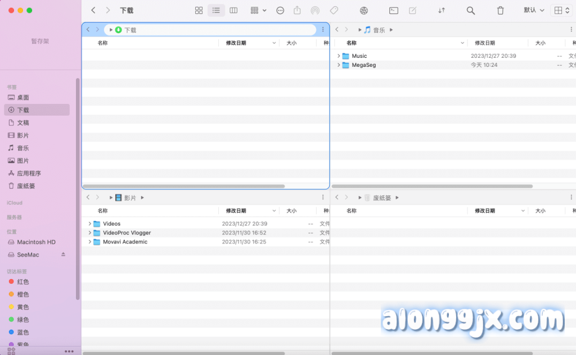Open the 默认 workspace dropdown
The height and width of the screenshot is (355, 576).
click(534, 11)
